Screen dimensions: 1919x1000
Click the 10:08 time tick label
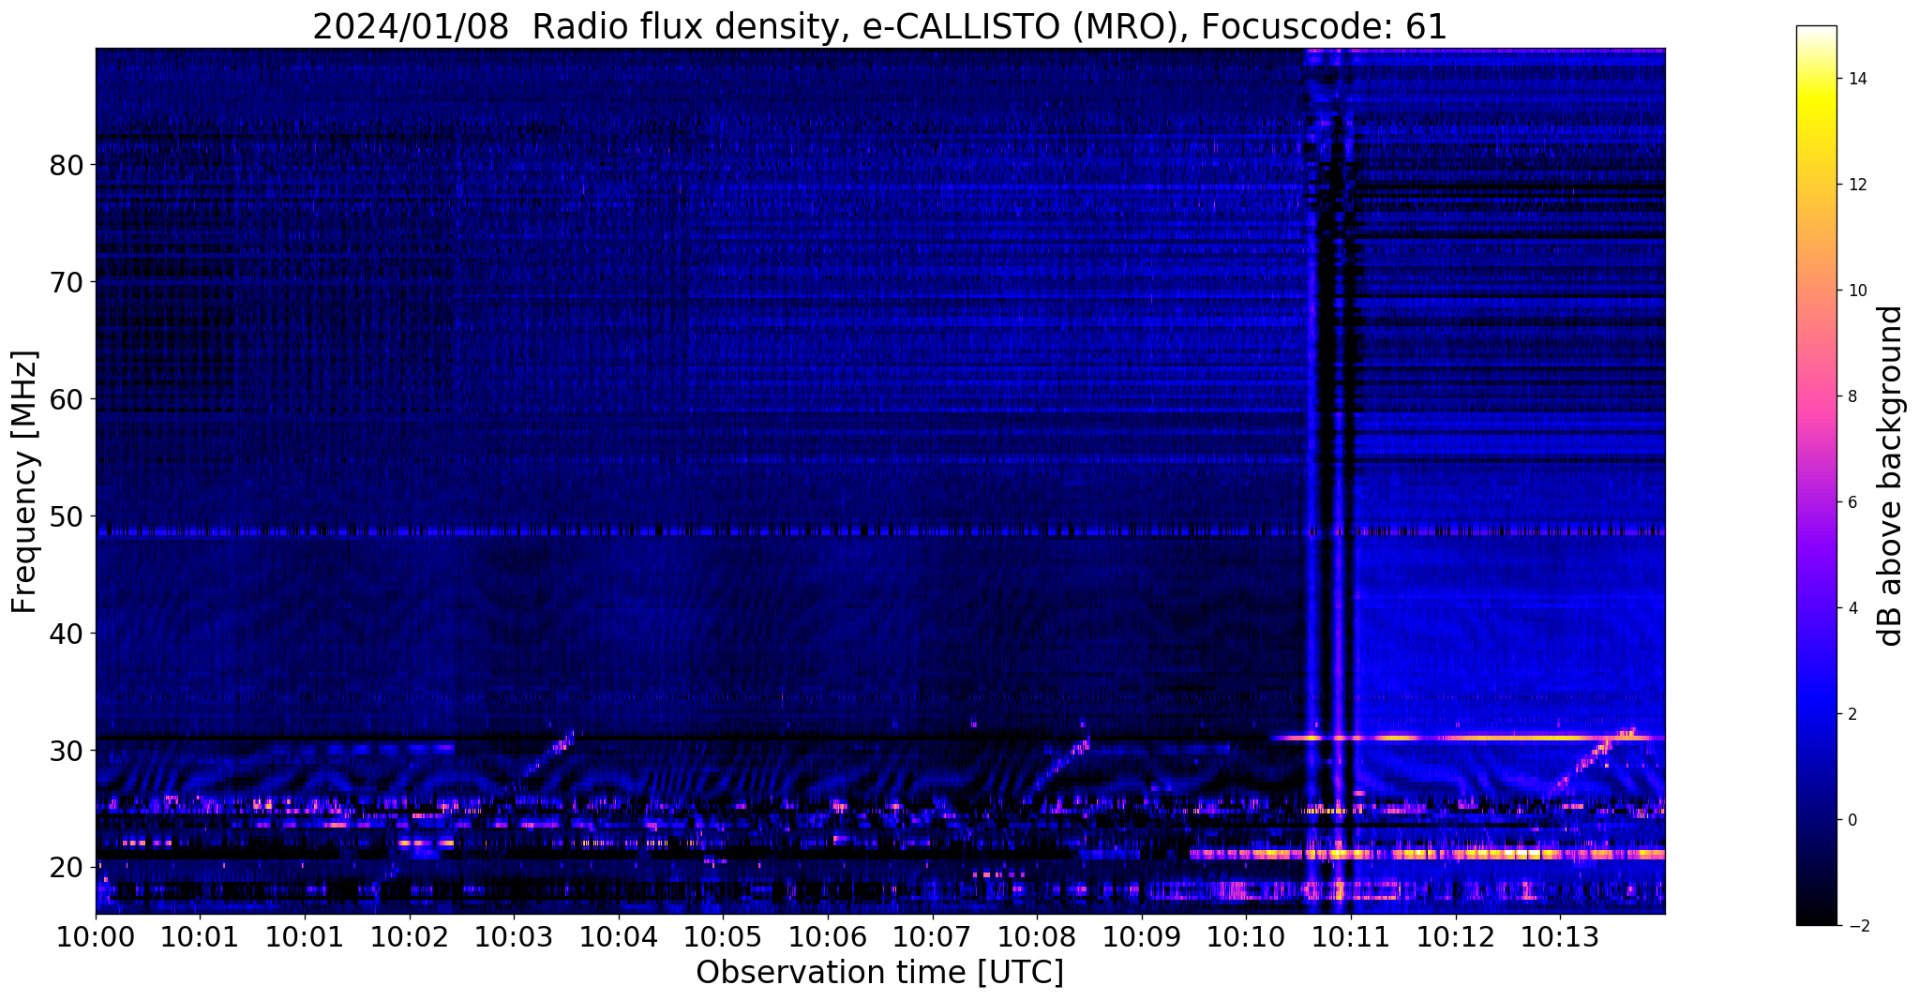(1037, 936)
